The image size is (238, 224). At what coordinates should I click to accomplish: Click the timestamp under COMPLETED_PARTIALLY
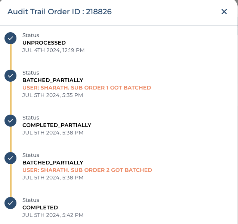(x=53, y=133)
